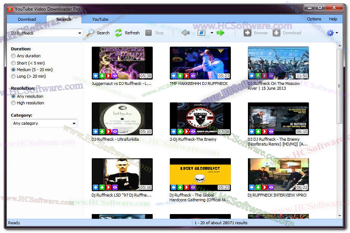Click the scrollbar down arrow
The width and height of the screenshot is (350, 233).
(339, 216)
